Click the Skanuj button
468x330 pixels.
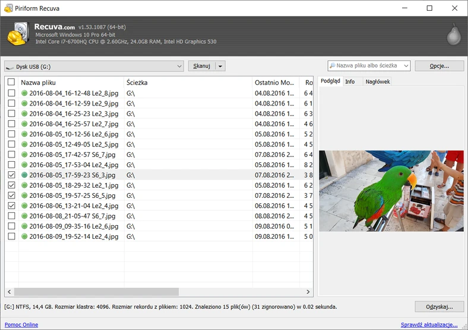coord(202,66)
